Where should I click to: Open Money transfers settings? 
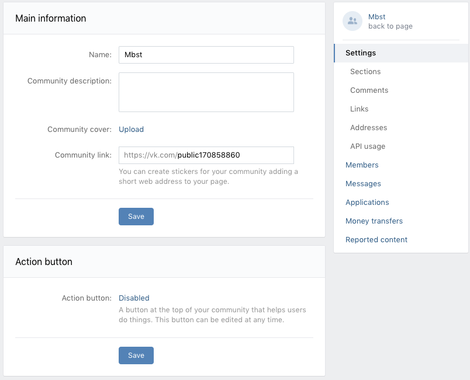(374, 221)
